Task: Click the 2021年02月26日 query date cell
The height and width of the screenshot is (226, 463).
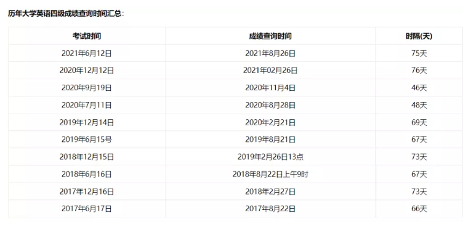Action: (x=270, y=71)
